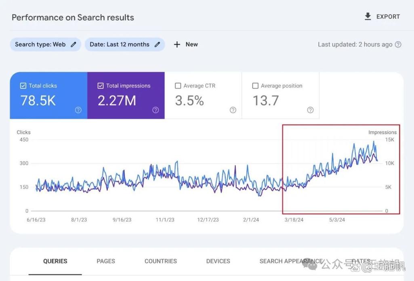The height and width of the screenshot is (281, 414).
Task: Click the Export download icon
Action: click(368, 17)
